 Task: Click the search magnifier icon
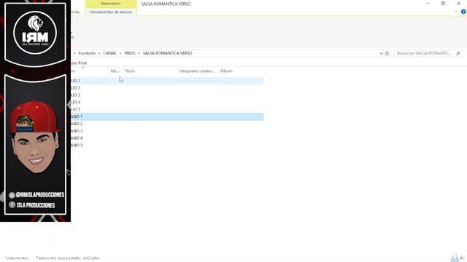tap(458, 53)
